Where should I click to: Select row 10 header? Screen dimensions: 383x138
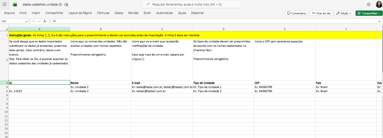coord(4,112)
